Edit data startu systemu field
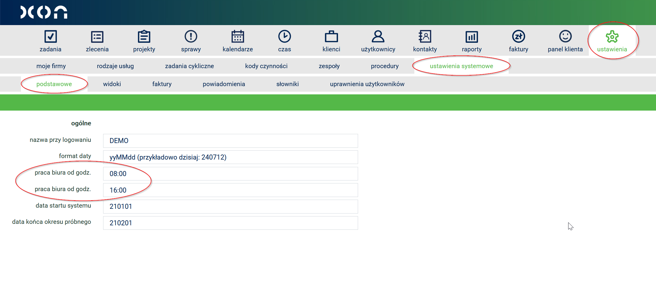 pyautogui.click(x=230, y=206)
